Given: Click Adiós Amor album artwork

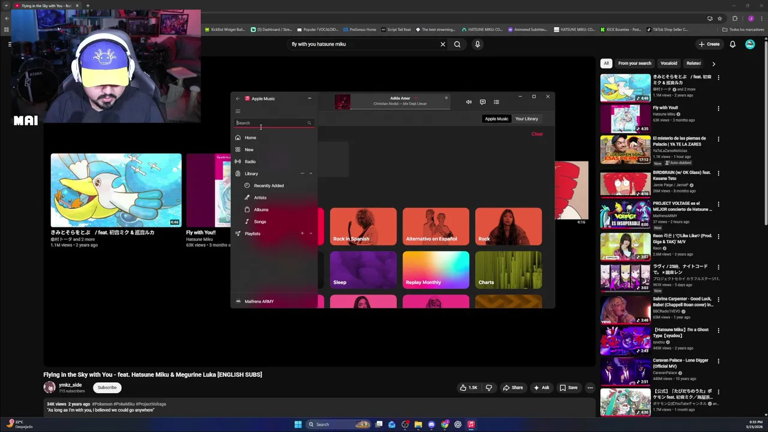Looking at the screenshot, I should pos(342,102).
